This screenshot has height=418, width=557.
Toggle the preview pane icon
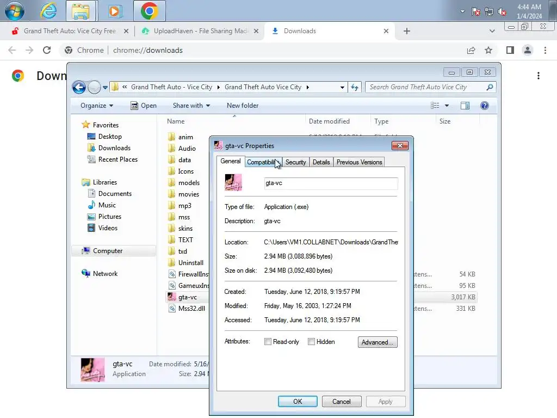(465, 106)
